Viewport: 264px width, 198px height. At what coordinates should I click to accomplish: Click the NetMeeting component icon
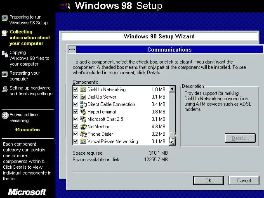[83, 127]
